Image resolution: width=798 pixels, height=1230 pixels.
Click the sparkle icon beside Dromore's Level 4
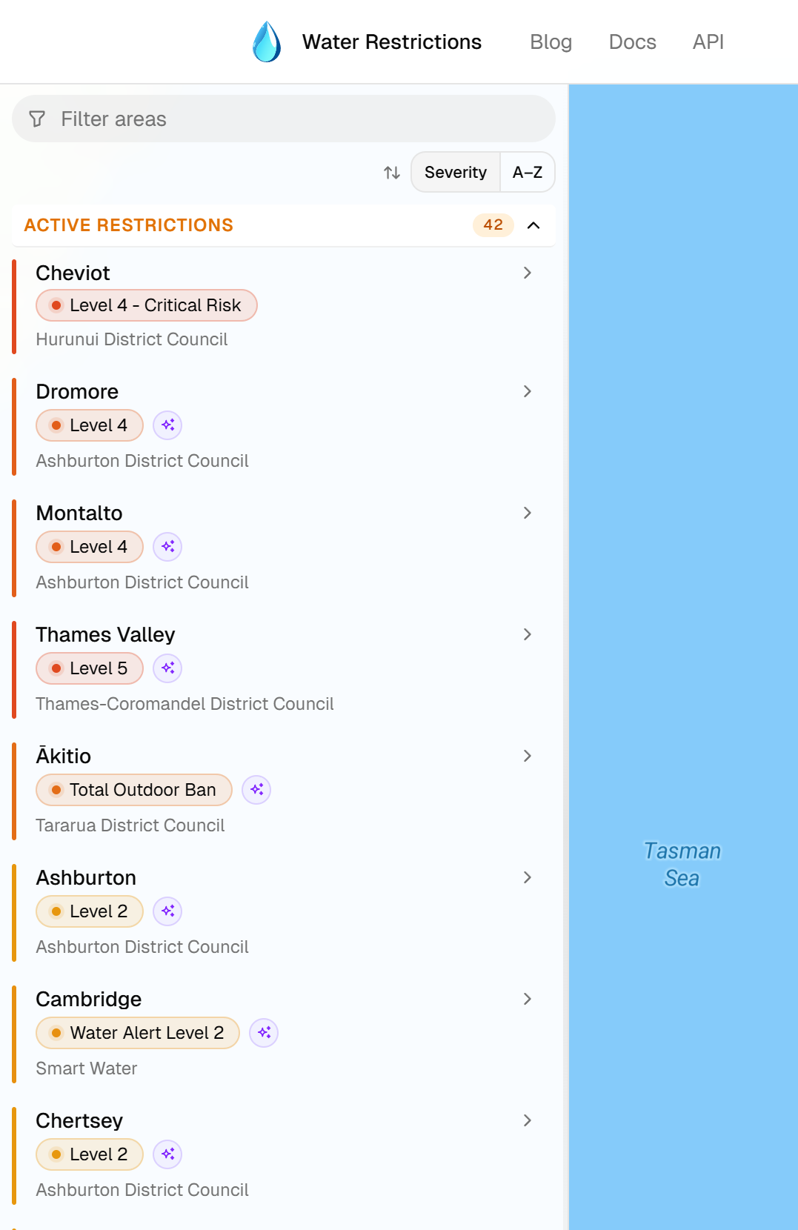coord(167,425)
